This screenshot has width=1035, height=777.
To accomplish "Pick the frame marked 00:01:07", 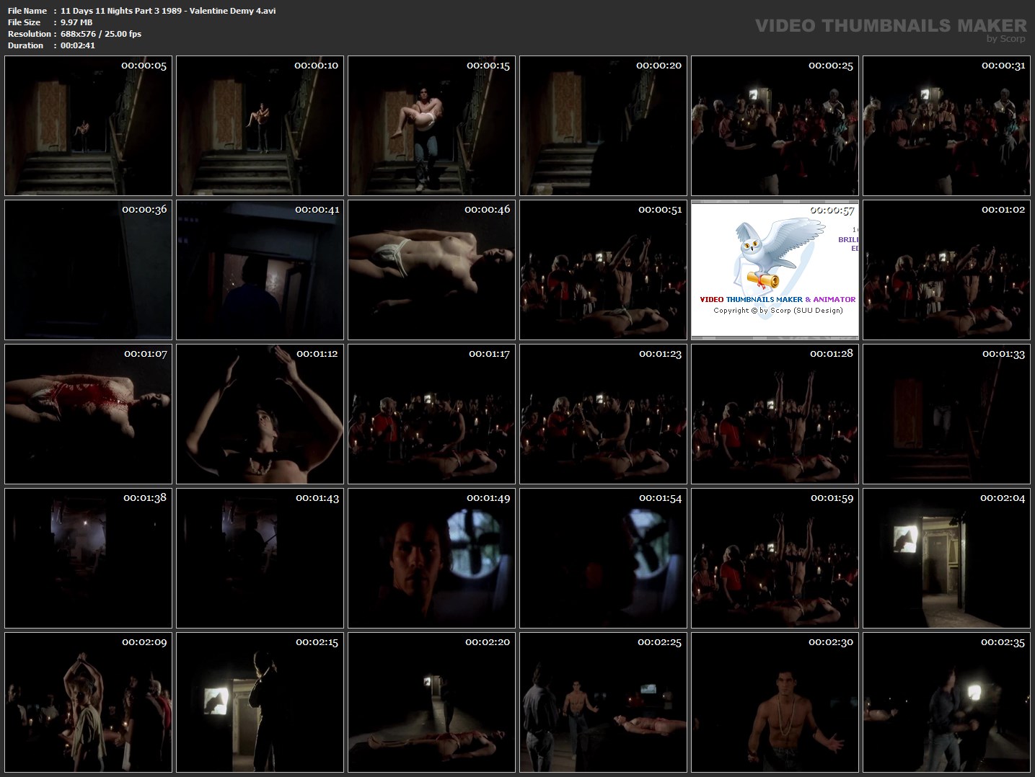I will click(88, 414).
